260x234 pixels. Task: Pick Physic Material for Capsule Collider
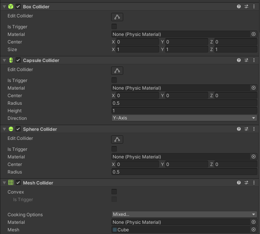coord(254,88)
